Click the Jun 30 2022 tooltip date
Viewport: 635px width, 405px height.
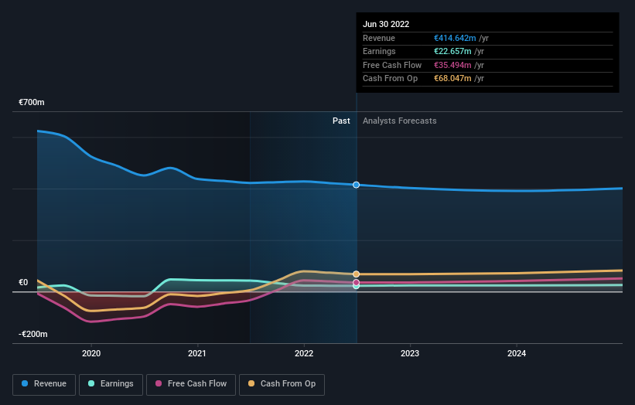386,24
